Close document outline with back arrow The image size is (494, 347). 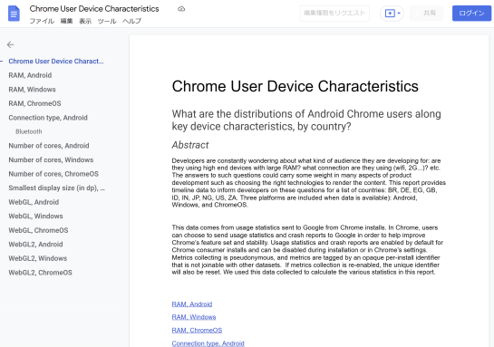(10, 44)
